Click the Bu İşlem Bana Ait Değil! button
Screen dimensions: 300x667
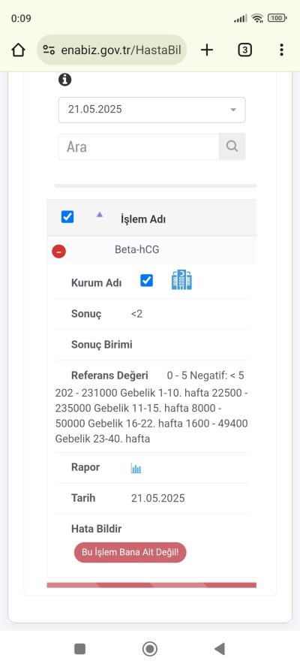(130, 553)
